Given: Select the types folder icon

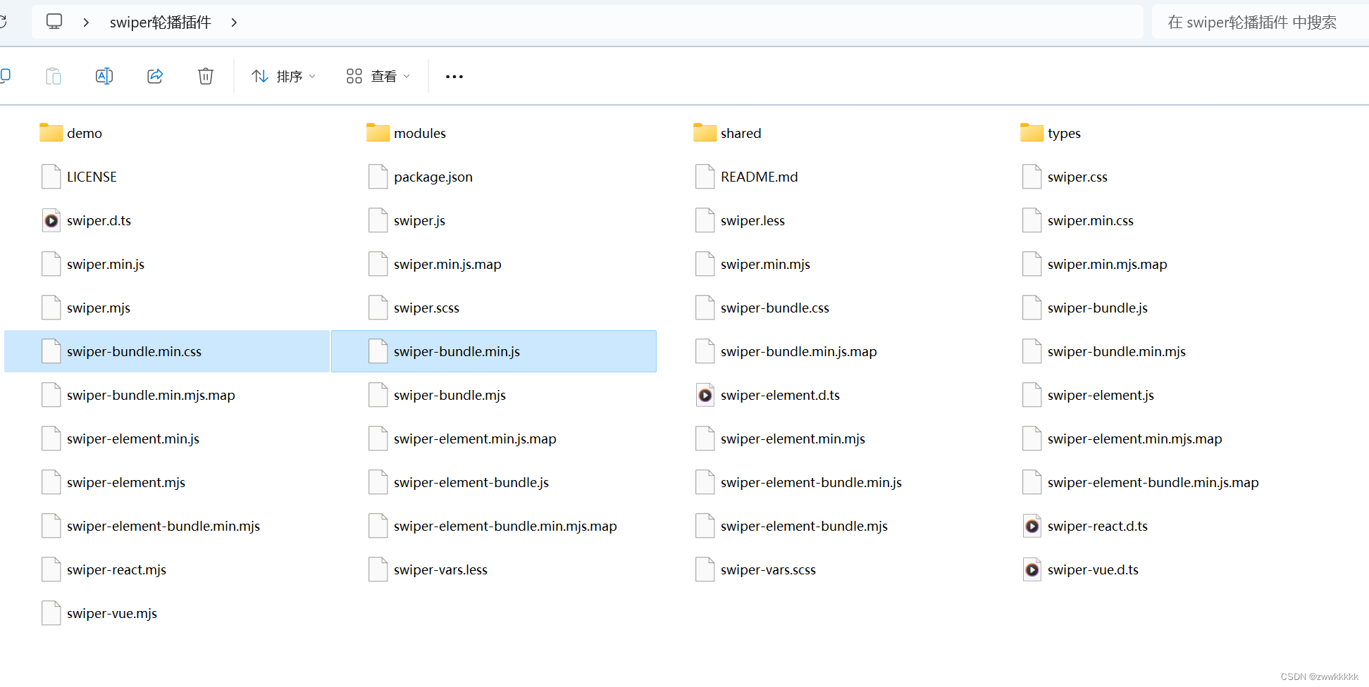Looking at the screenshot, I should coord(1032,132).
